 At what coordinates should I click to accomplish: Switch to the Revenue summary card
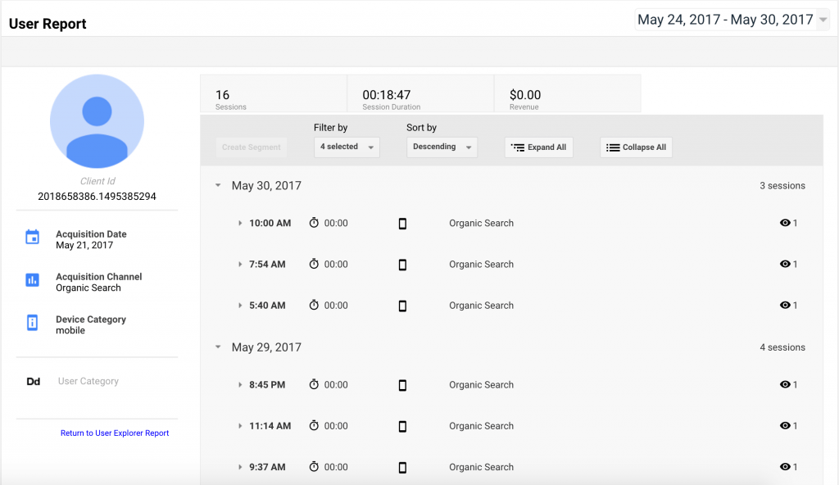[x=567, y=93]
